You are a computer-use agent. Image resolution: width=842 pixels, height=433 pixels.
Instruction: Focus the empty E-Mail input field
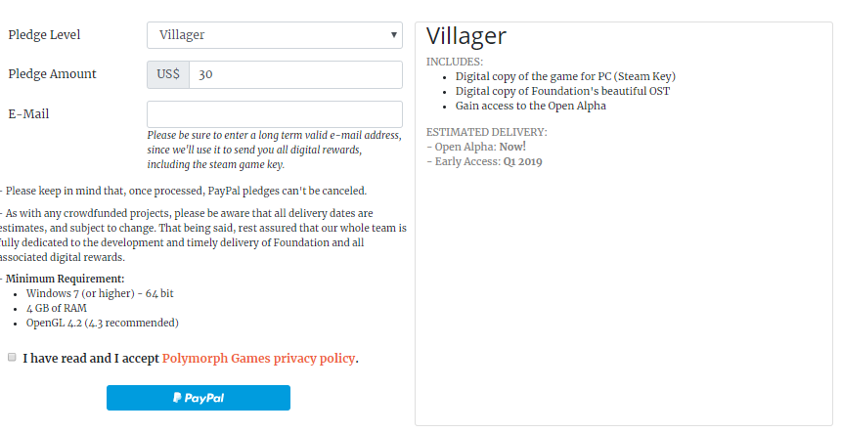[274, 113]
